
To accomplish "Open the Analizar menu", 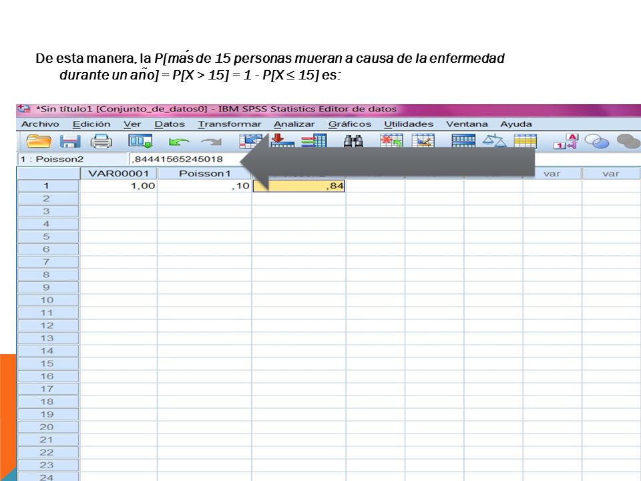I will coord(294,124).
